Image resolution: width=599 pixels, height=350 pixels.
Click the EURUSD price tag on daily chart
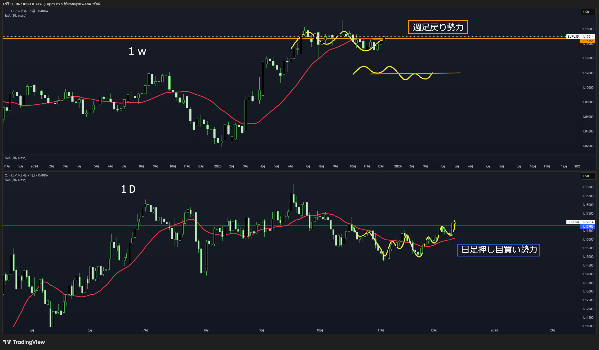click(x=573, y=222)
